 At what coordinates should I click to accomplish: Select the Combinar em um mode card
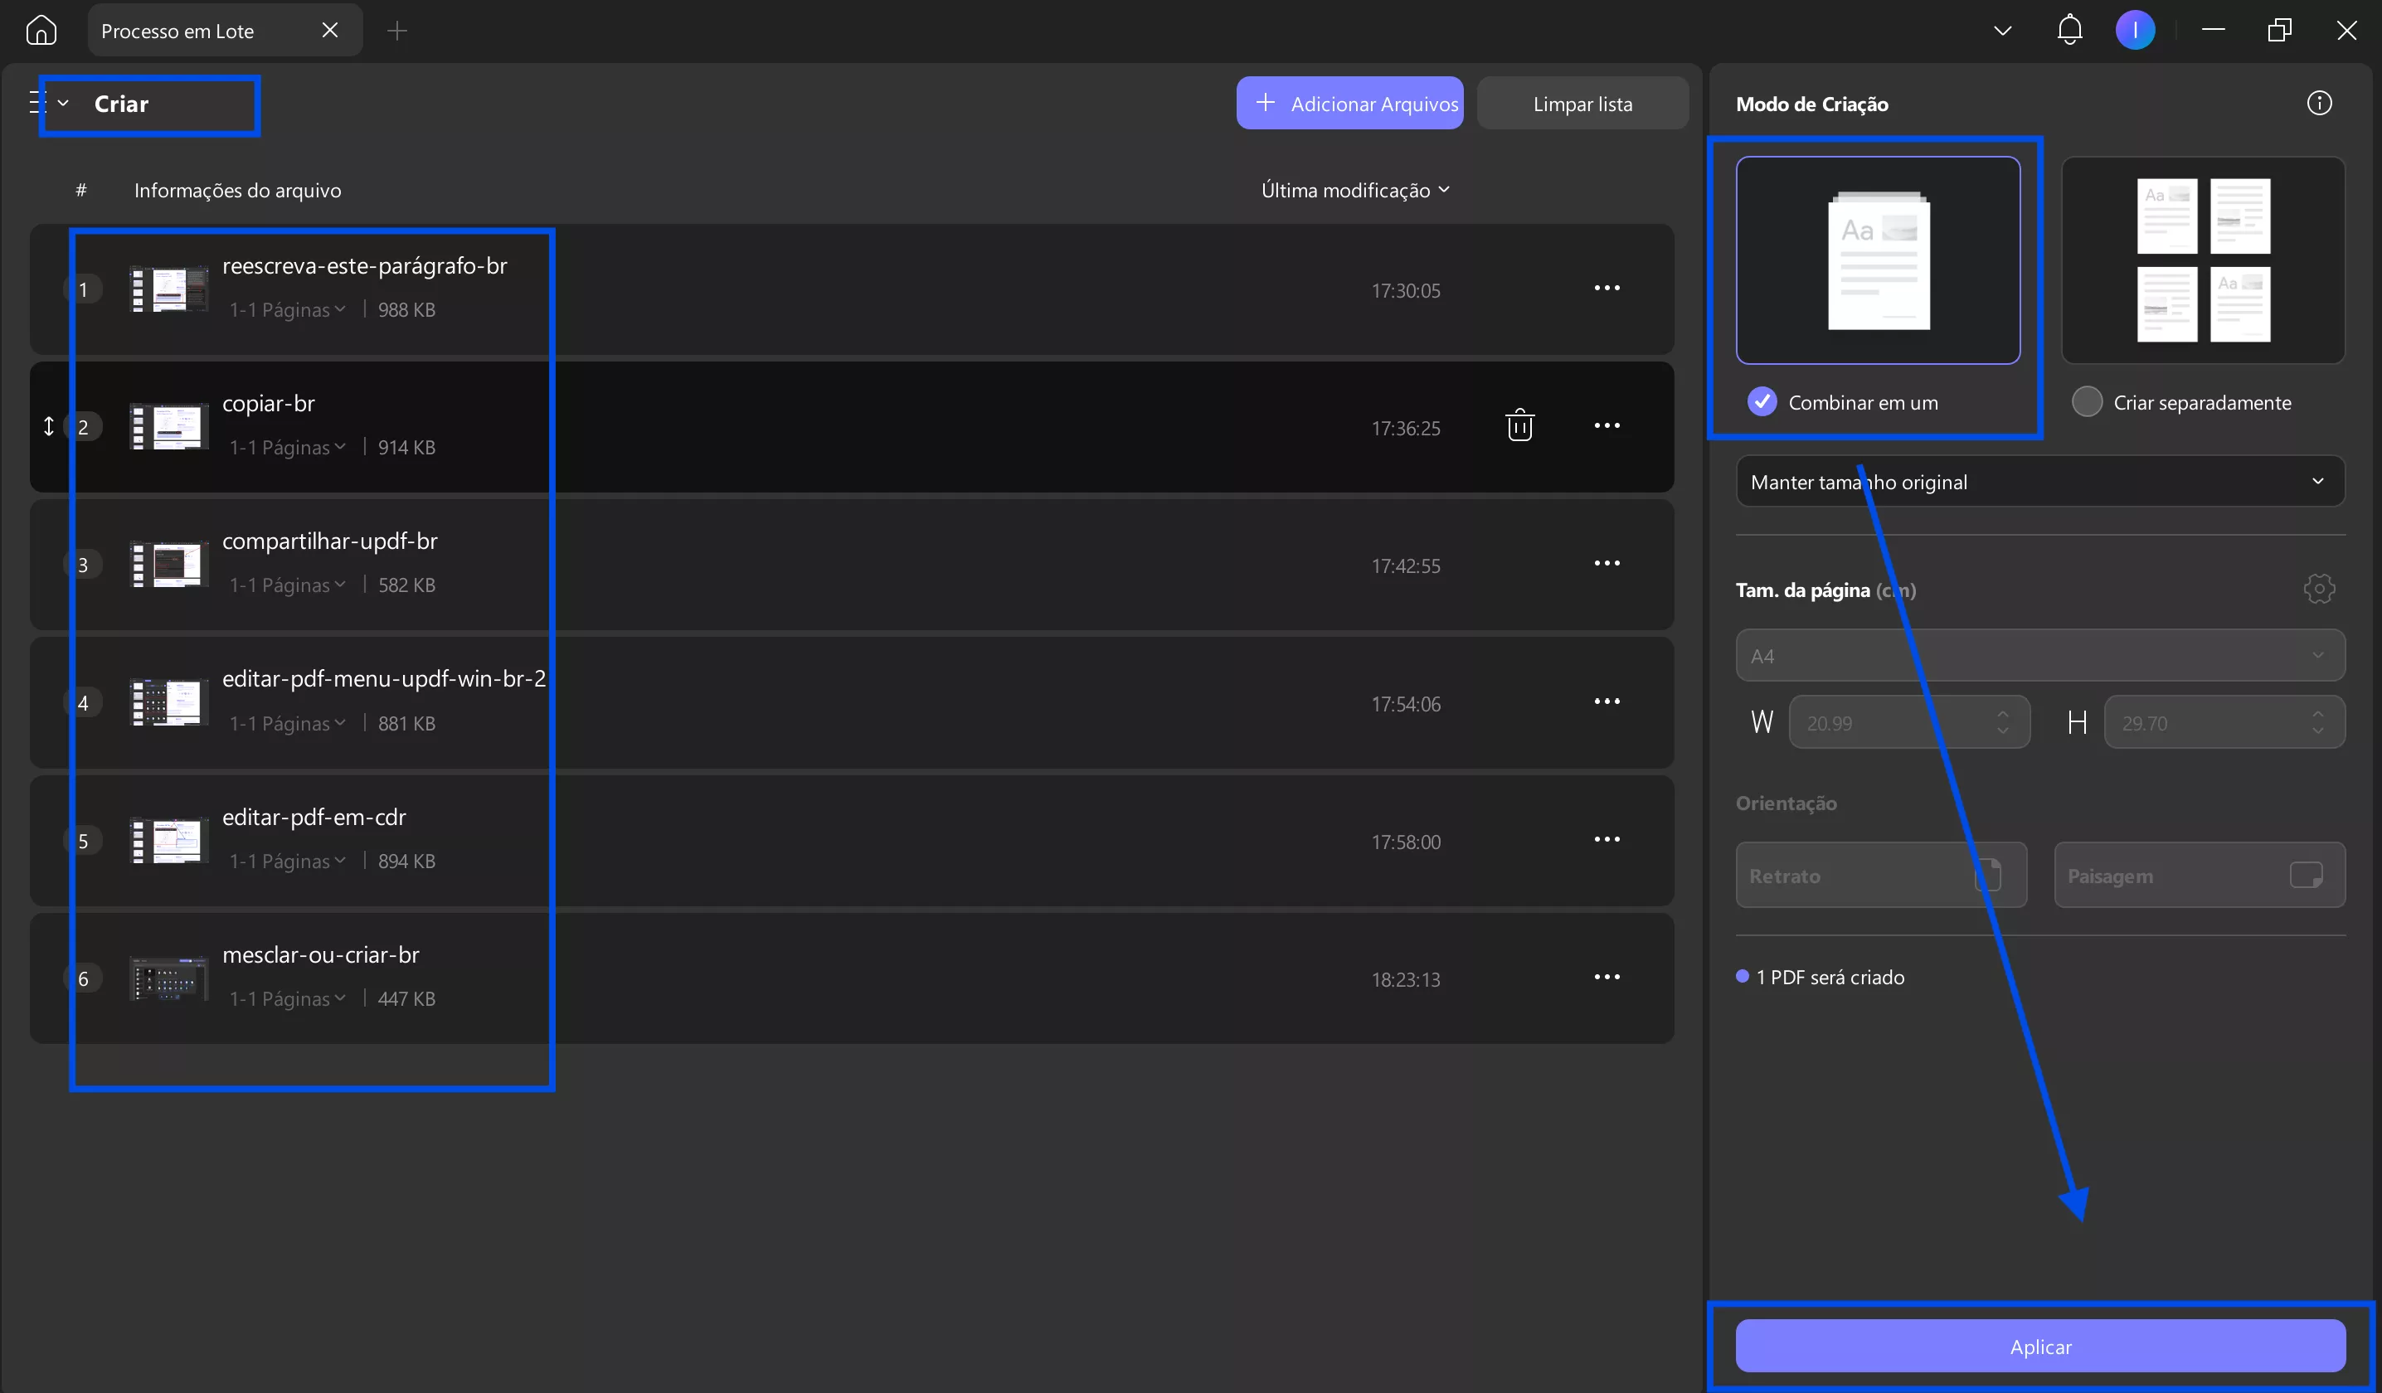click(x=1879, y=260)
